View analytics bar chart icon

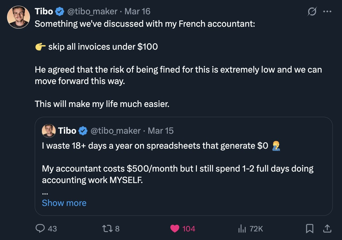(x=242, y=229)
